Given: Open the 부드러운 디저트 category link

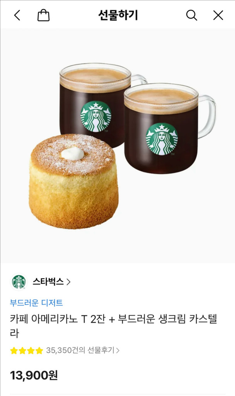Looking at the screenshot, I should 36,302.
